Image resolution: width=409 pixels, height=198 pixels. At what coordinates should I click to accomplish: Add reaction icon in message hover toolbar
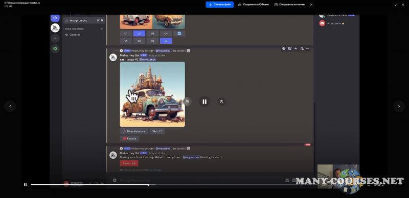coord(284,48)
